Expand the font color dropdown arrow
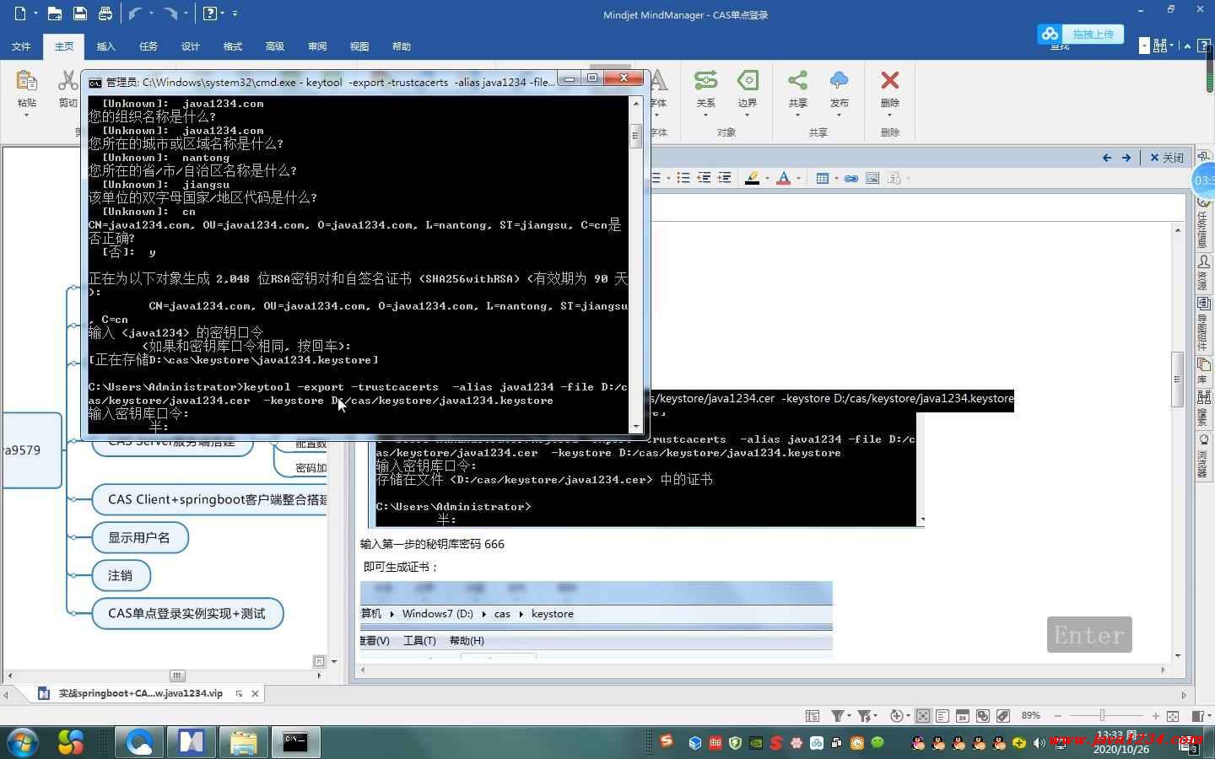Screen dimensions: 1215x759 [x=798, y=178]
